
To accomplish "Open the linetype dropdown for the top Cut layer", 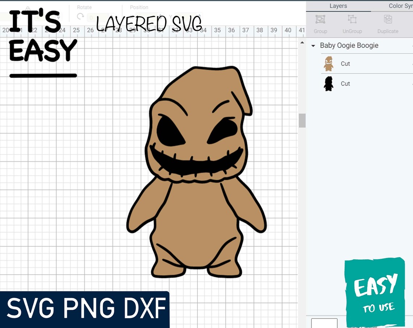I will point(412,63).
